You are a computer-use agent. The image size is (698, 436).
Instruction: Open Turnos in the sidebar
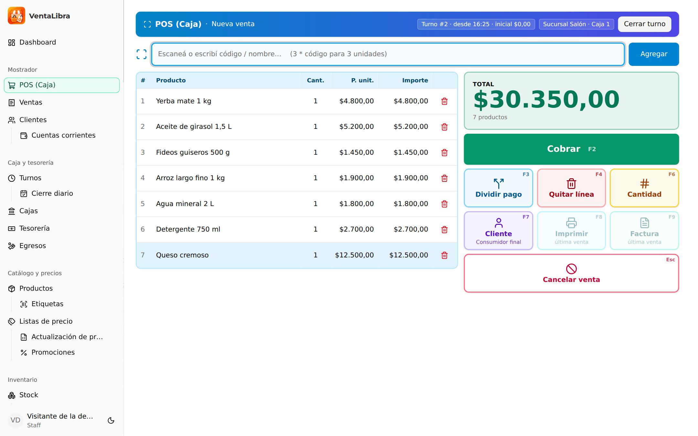coord(62,178)
